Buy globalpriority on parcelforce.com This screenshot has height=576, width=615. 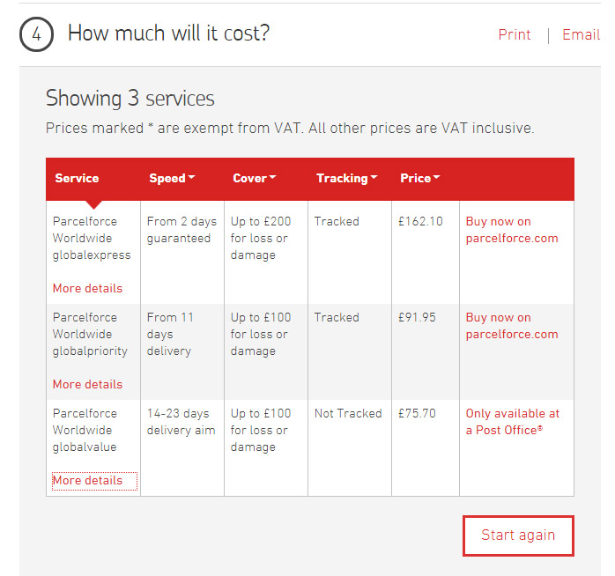(511, 326)
